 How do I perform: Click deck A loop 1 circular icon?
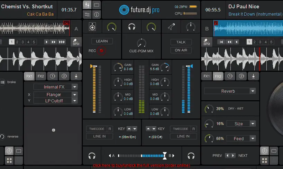[x=53, y=76]
